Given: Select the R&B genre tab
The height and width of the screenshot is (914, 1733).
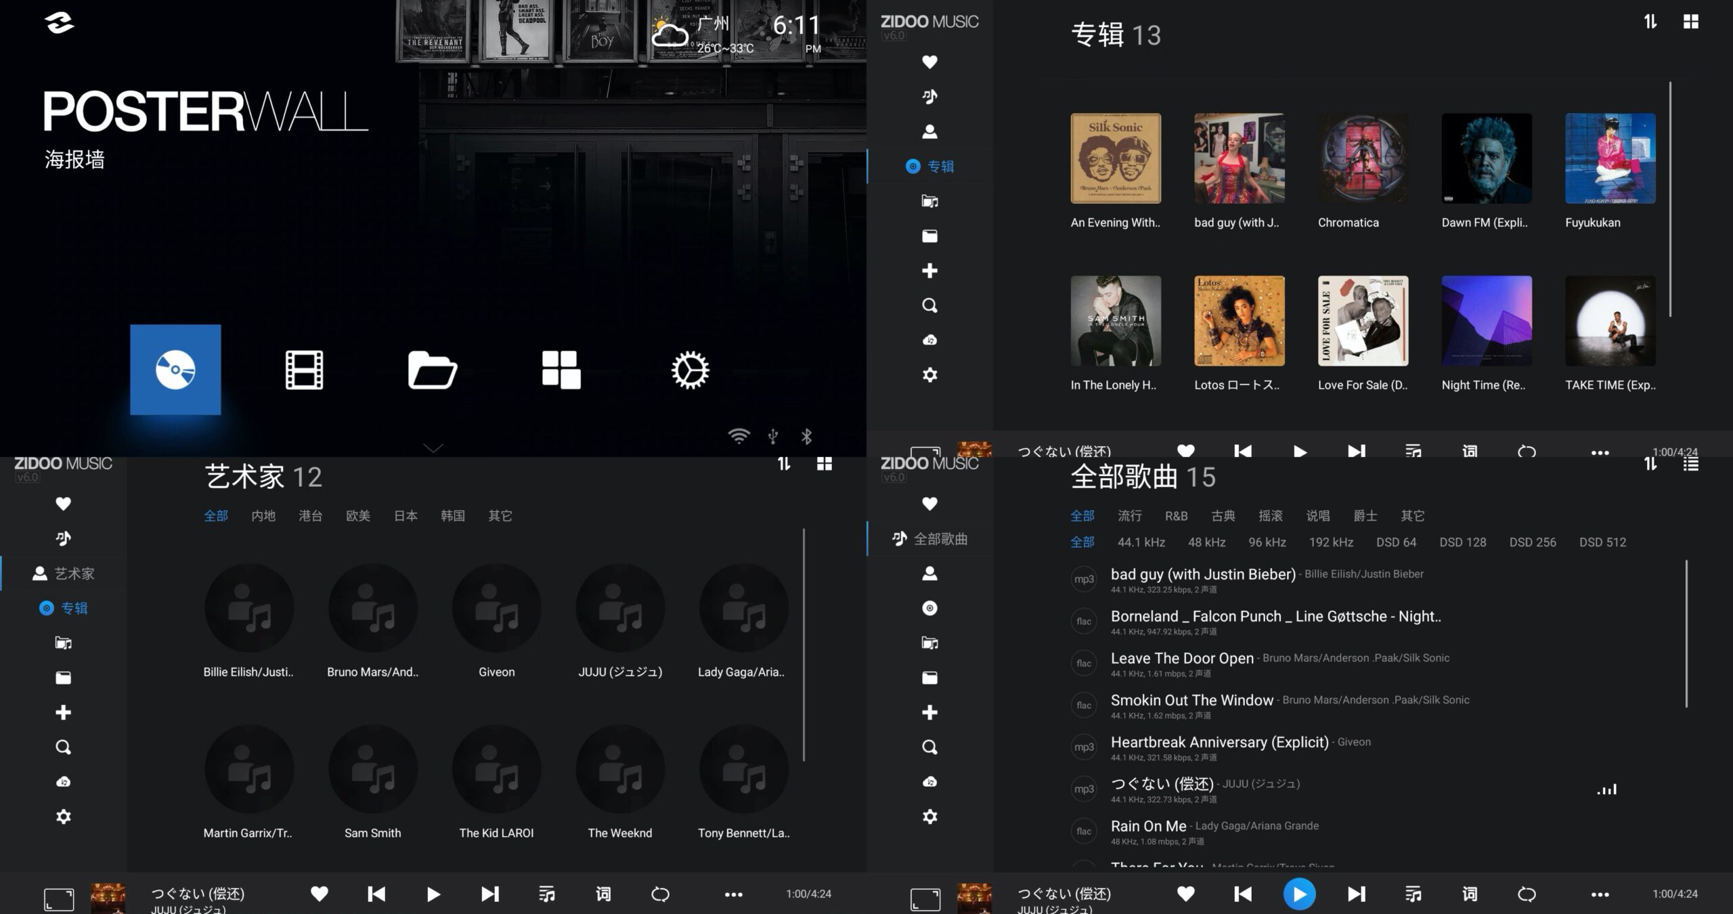Looking at the screenshot, I should [x=1177, y=516].
